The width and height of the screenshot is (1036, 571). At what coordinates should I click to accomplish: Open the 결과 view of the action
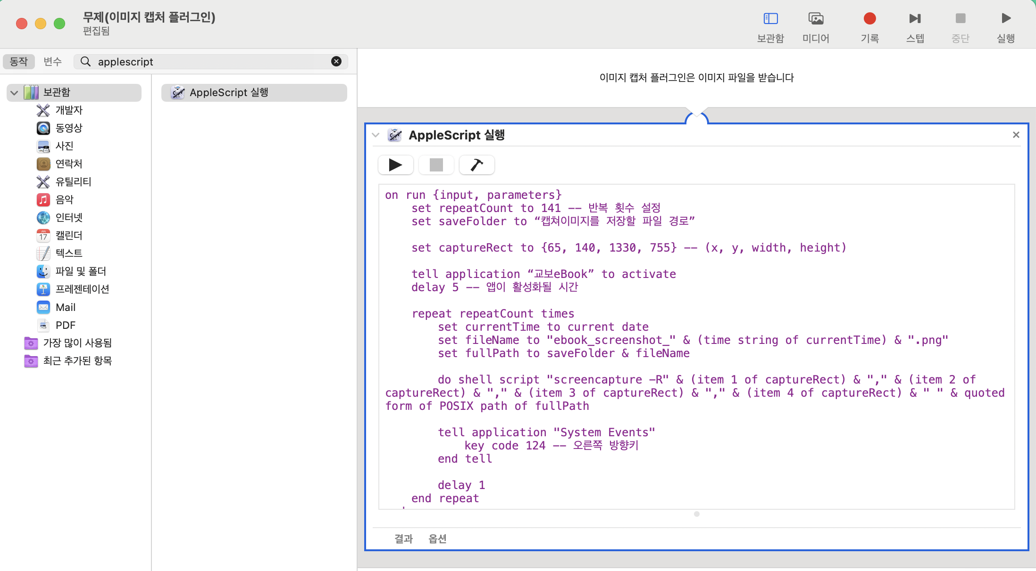click(x=403, y=538)
